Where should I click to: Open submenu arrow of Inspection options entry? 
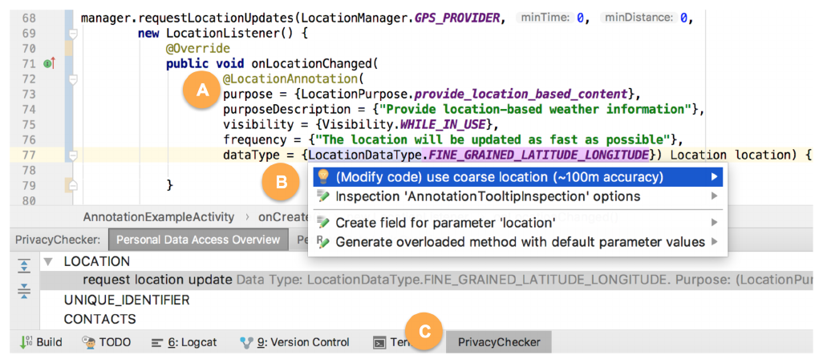[714, 196]
